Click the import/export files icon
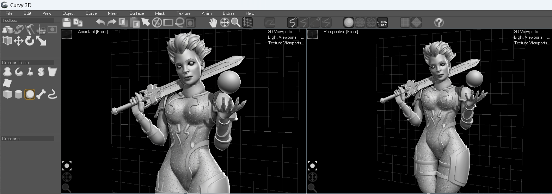Screen dimensions: 552x194 [78, 23]
